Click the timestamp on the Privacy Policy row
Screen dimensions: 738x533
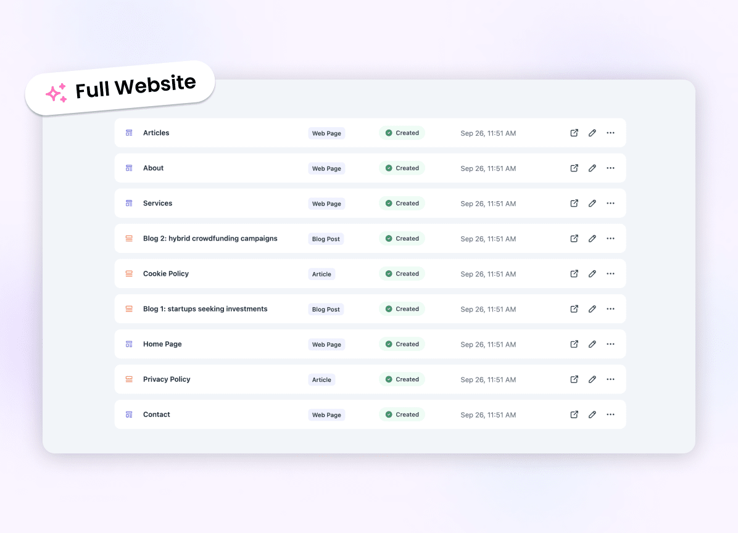[x=488, y=379]
